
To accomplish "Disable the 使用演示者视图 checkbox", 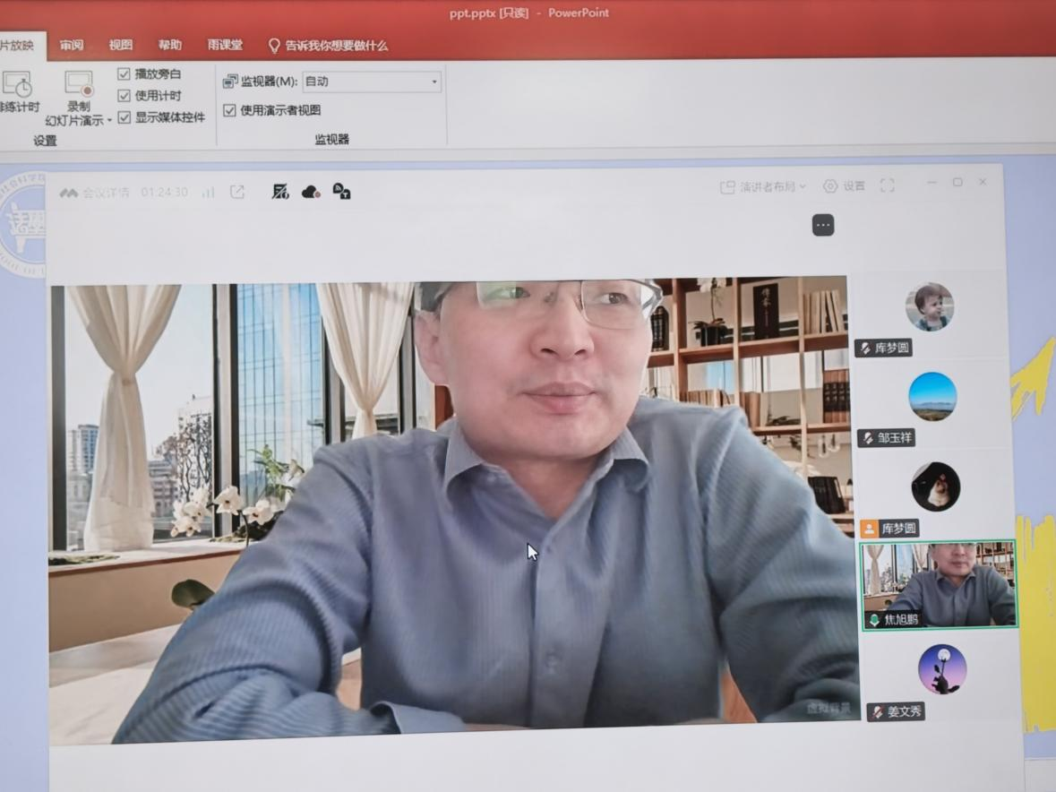I will tap(230, 110).
